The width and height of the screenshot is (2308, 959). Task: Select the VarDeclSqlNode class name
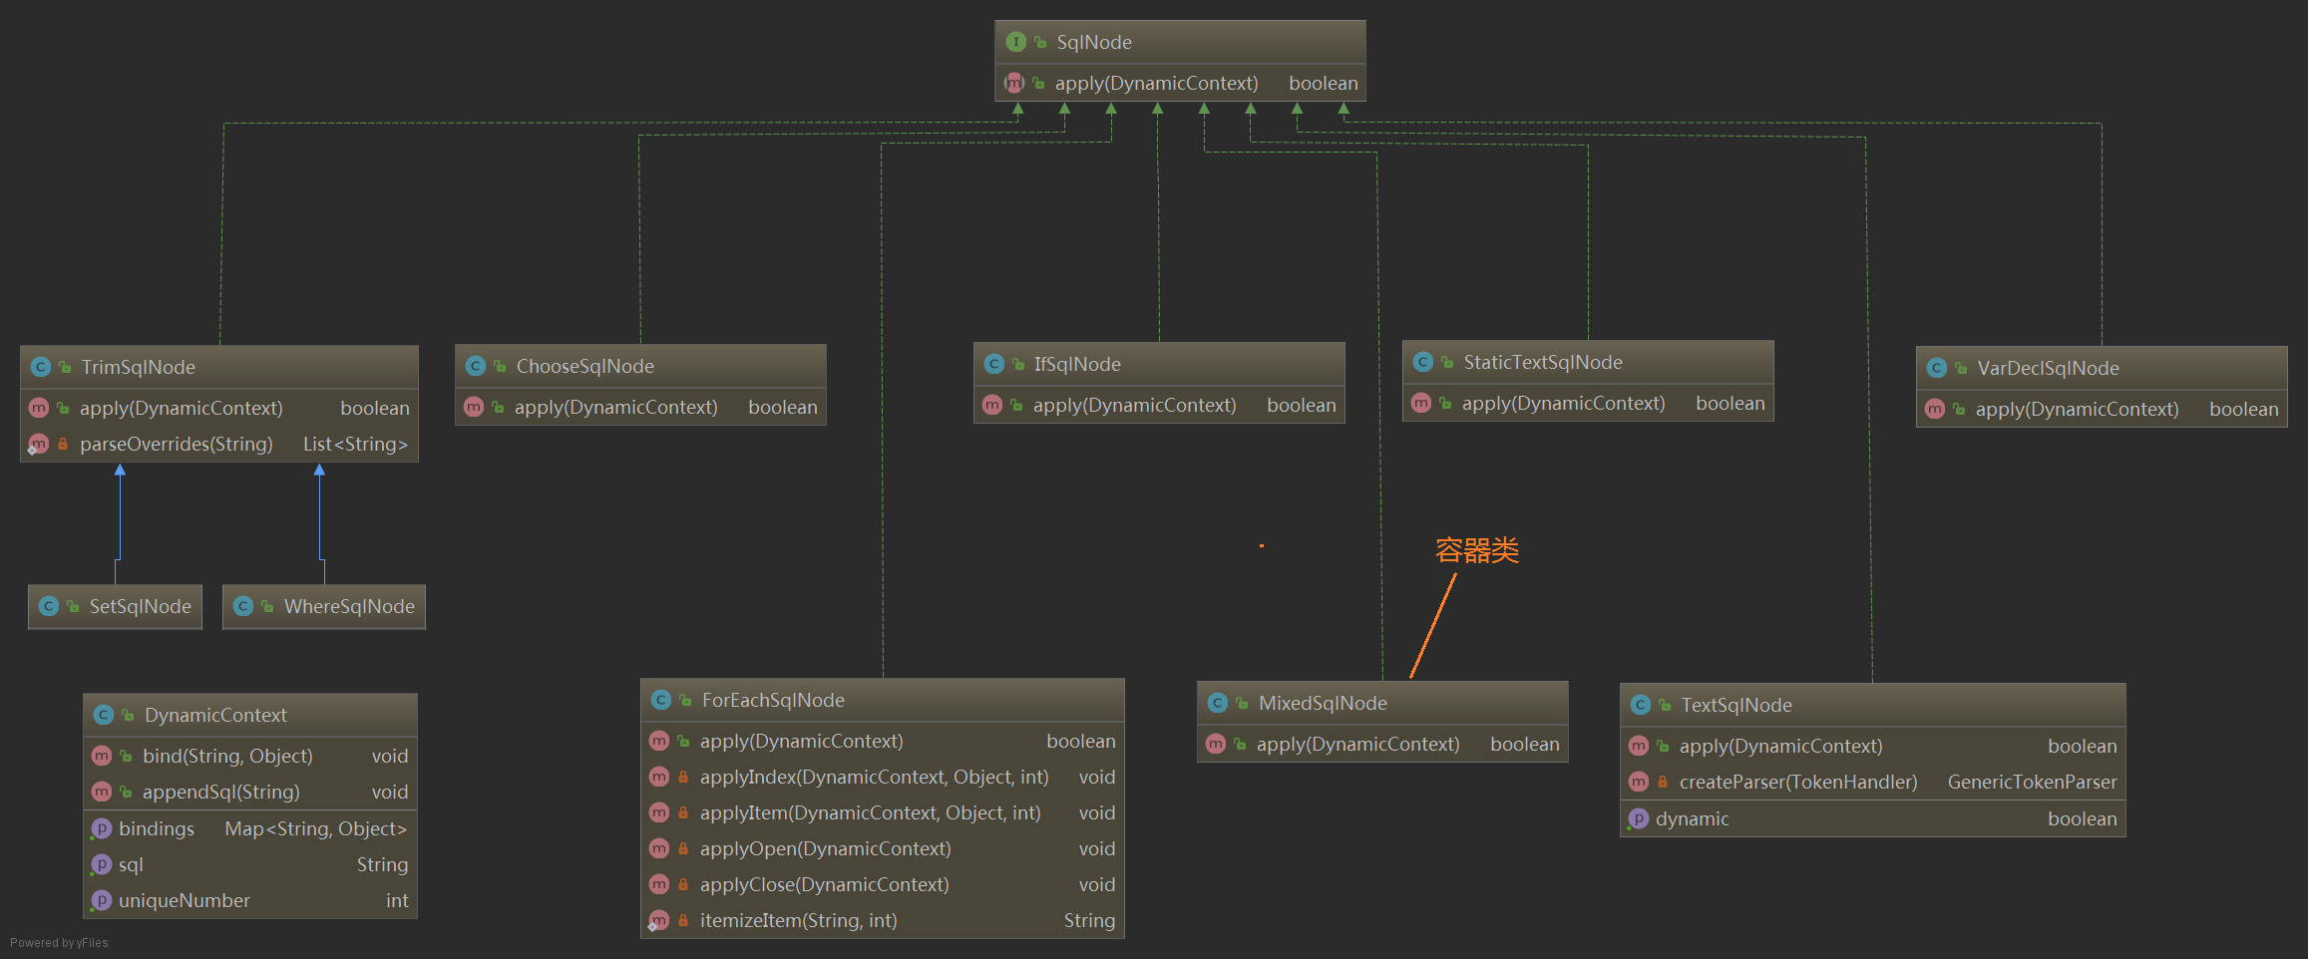click(x=2049, y=368)
